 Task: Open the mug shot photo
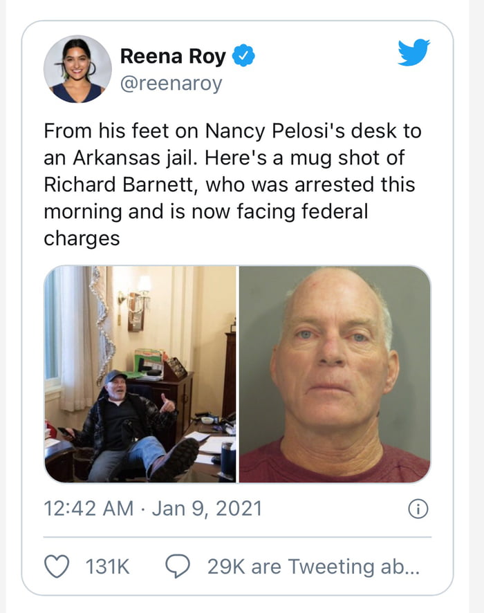click(335, 374)
